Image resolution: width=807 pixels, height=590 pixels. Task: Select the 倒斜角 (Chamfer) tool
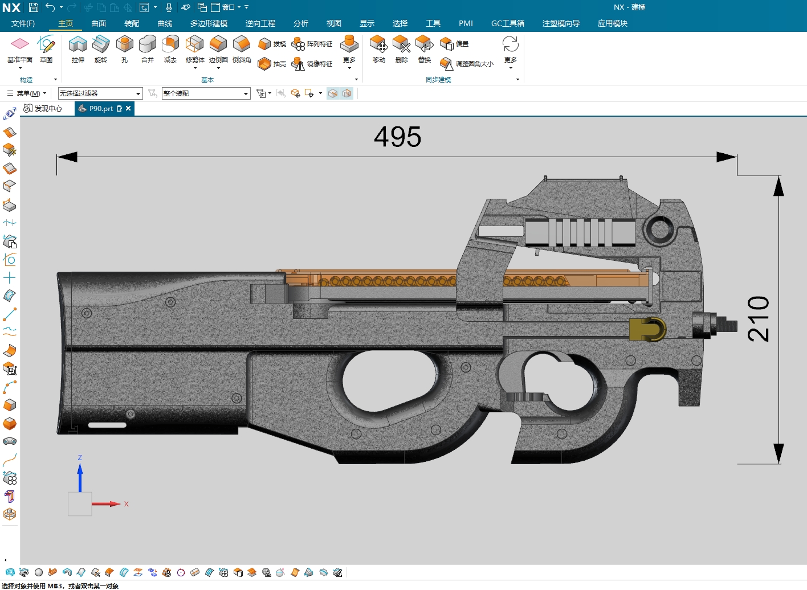pos(242,49)
